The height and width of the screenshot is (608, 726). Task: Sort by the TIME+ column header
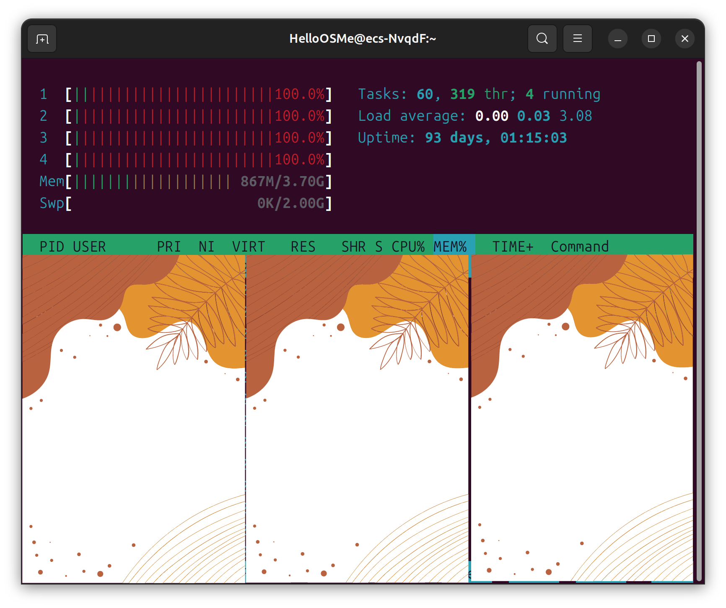pyautogui.click(x=513, y=247)
